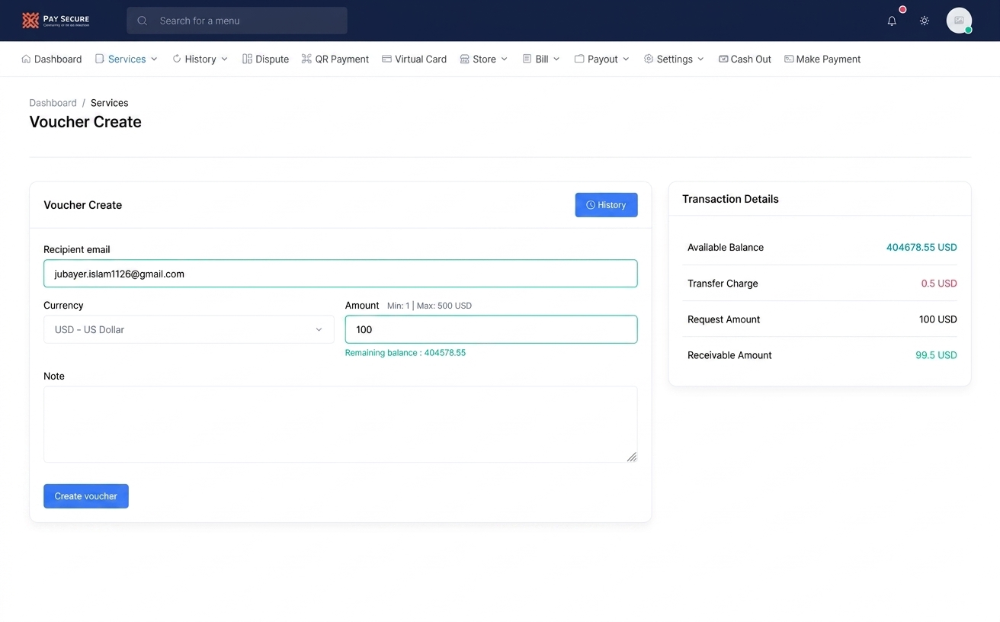
Task: Click the blue History button
Action: 606,205
